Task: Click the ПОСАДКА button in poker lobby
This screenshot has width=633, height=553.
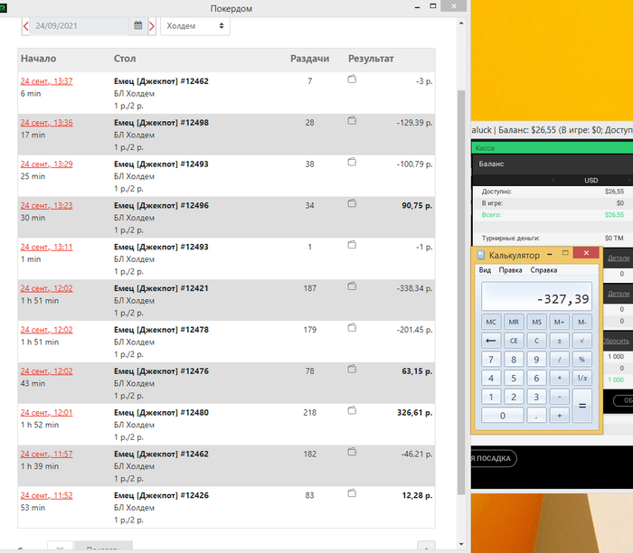Action: click(494, 459)
